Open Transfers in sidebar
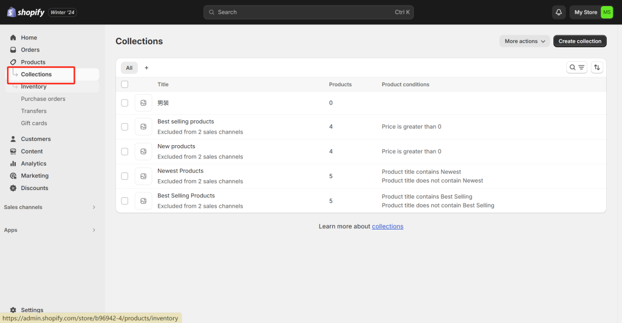 [34, 111]
